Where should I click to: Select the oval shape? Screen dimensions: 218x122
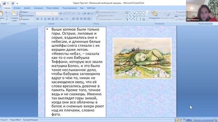tap(140, 13)
